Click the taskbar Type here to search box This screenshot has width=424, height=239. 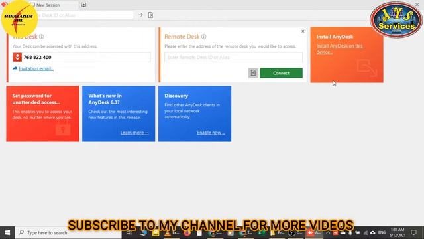pos(68,232)
